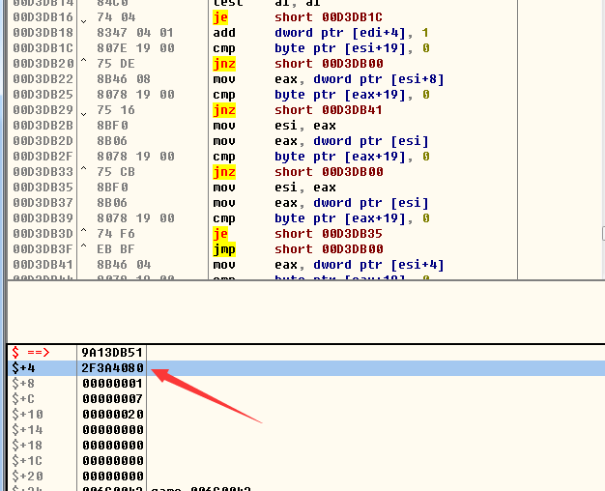Select hex bytes 'EB BF'
This screenshot has height=491, width=605.
pos(116,249)
